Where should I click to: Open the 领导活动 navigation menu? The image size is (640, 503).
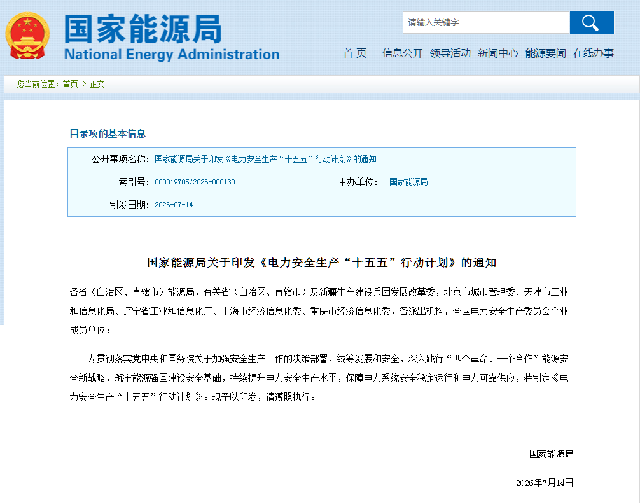pyautogui.click(x=450, y=53)
